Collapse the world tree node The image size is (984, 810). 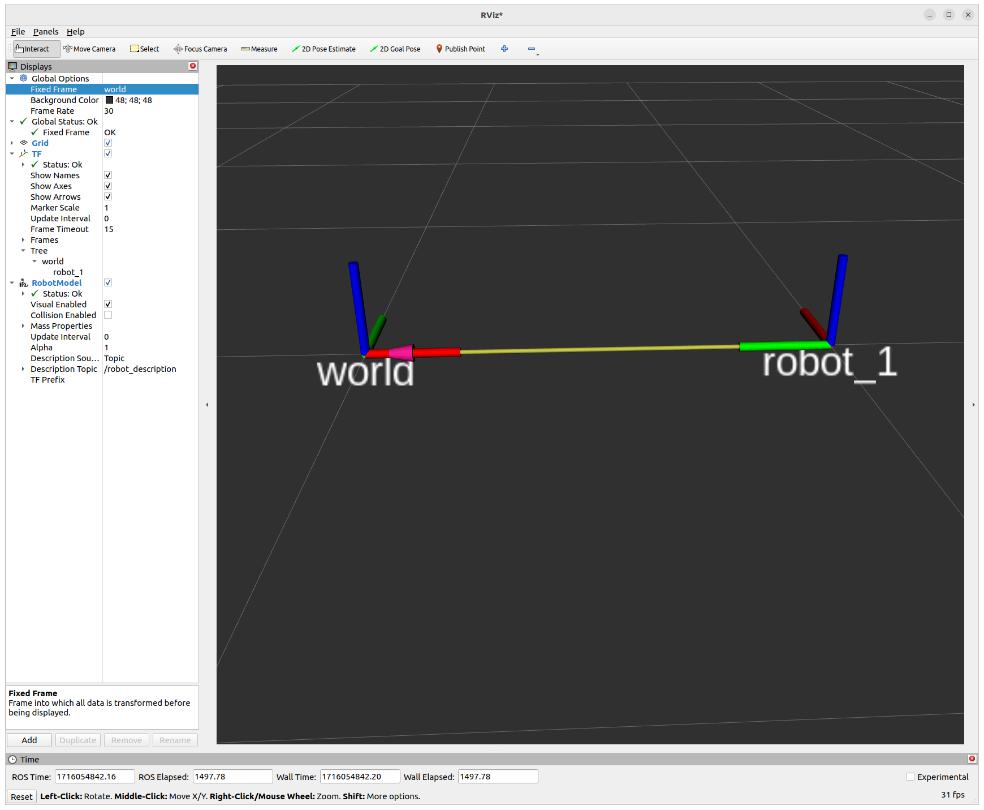pyautogui.click(x=34, y=261)
